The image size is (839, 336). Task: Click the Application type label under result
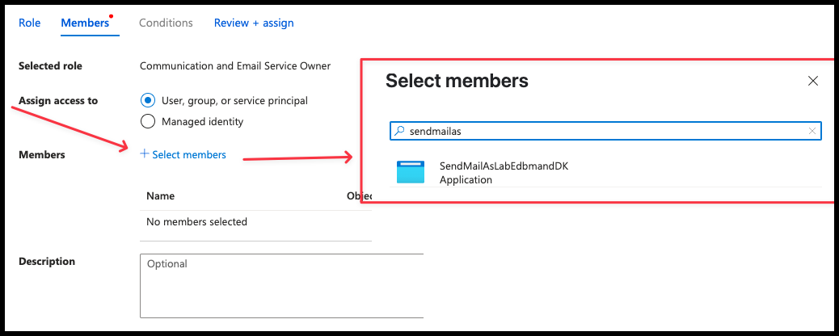pyautogui.click(x=466, y=180)
